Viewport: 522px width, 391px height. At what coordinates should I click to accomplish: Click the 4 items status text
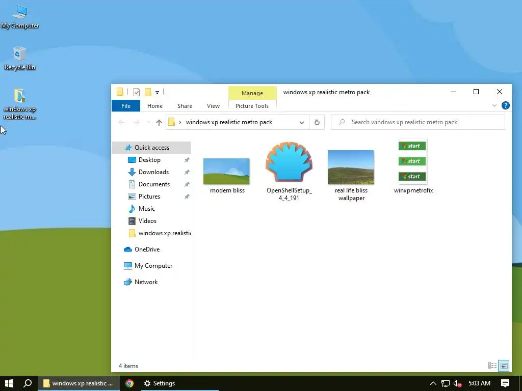coord(128,366)
